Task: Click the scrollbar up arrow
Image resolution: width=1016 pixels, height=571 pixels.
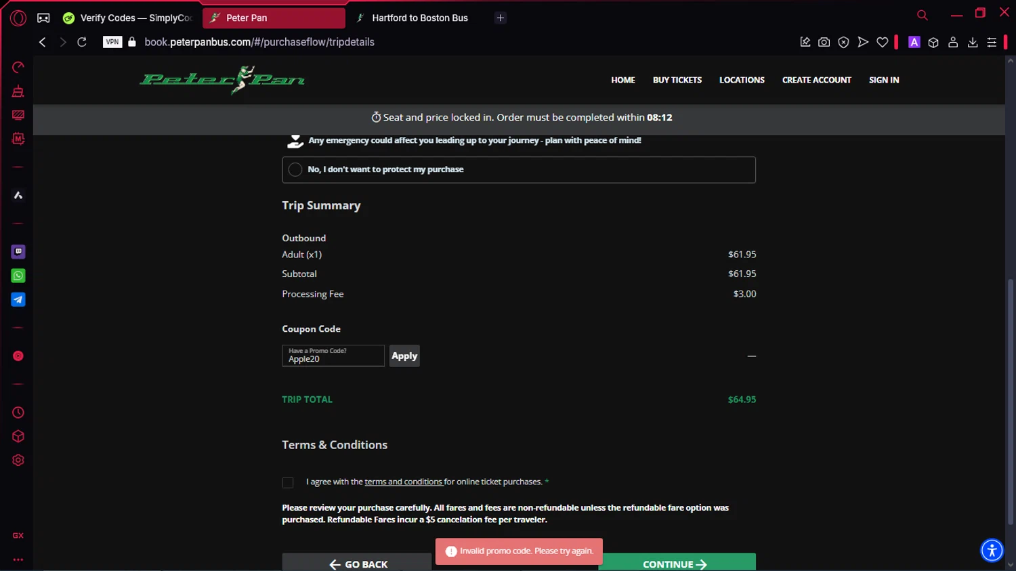Action: pyautogui.click(x=1011, y=61)
